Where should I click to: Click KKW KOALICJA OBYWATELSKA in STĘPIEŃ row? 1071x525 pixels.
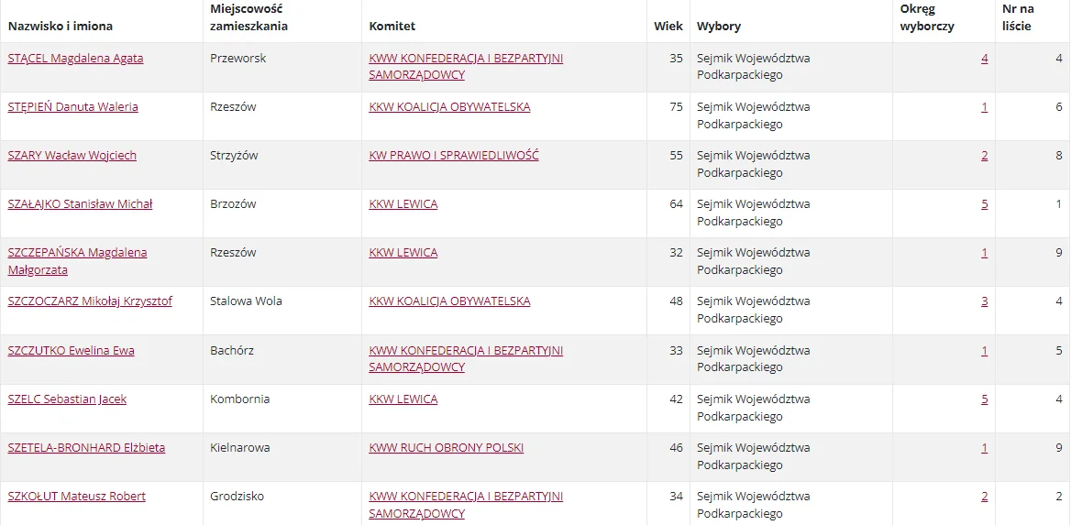pyautogui.click(x=449, y=107)
